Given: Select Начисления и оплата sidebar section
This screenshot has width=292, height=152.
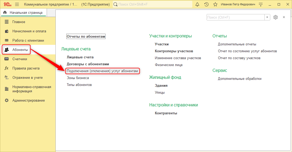Looking at the screenshot, I should tap(29, 31).
